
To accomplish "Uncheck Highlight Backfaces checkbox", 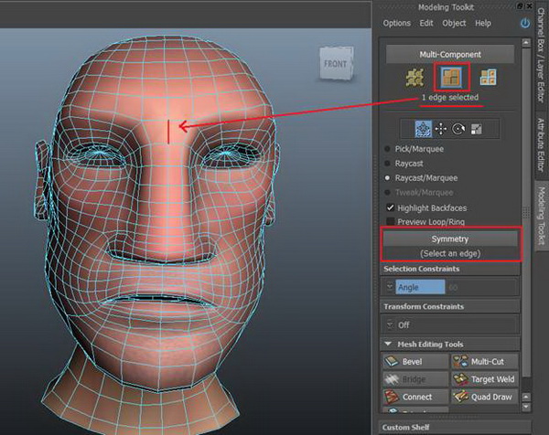I will pyautogui.click(x=390, y=207).
